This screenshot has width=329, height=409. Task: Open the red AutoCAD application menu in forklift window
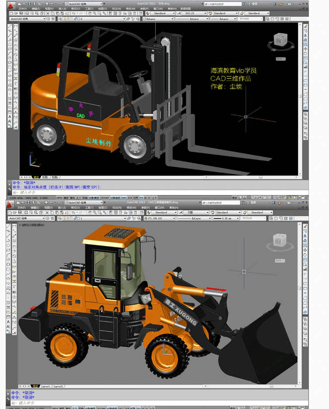pos(10,5)
